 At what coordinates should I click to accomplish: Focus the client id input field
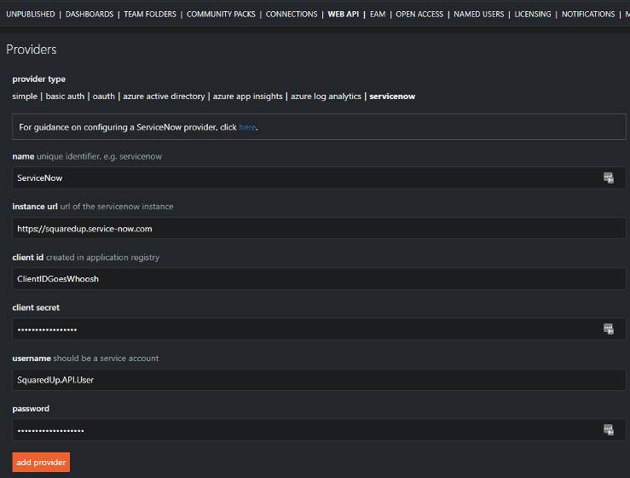pos(307,278)
